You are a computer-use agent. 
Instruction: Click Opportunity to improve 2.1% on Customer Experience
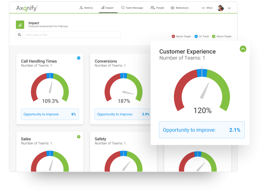tap(202, 130)
